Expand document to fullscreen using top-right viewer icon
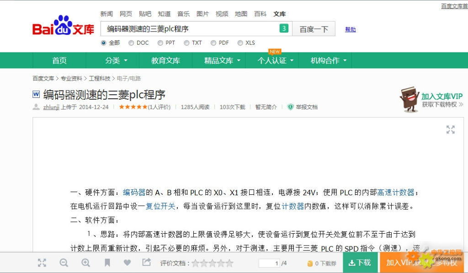 click(450, 129)
